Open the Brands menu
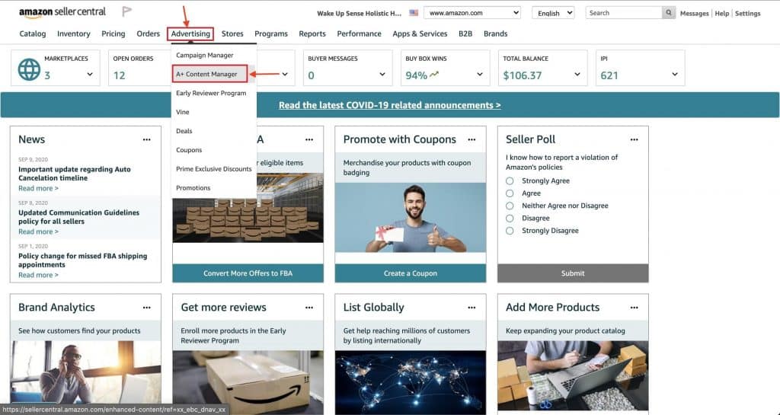Screen dimensions: 780x415 [495, 34]
